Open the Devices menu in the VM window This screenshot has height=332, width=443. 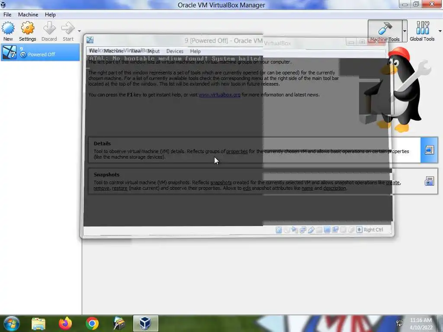(x=175, y=51)
